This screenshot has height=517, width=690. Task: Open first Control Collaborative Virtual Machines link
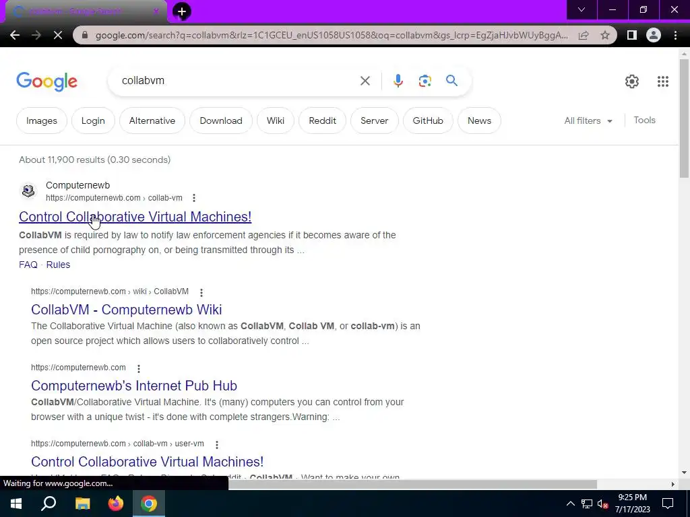pos(135,217)
